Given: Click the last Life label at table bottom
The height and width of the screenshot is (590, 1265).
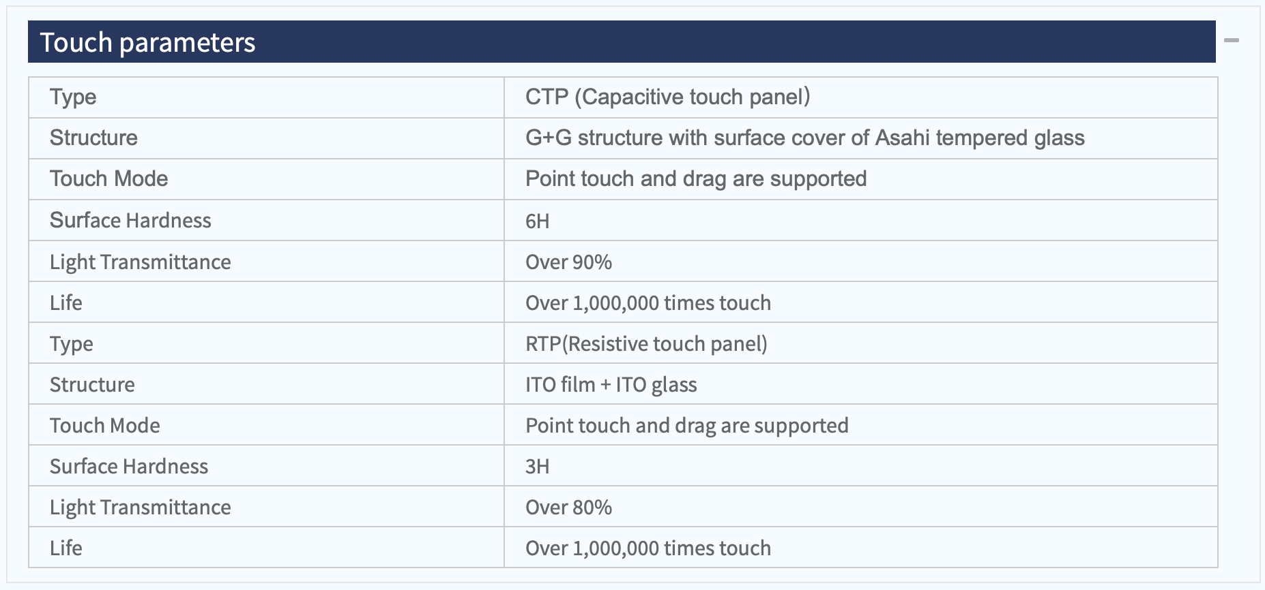Looking at the screenshot, I should point(266,547).
